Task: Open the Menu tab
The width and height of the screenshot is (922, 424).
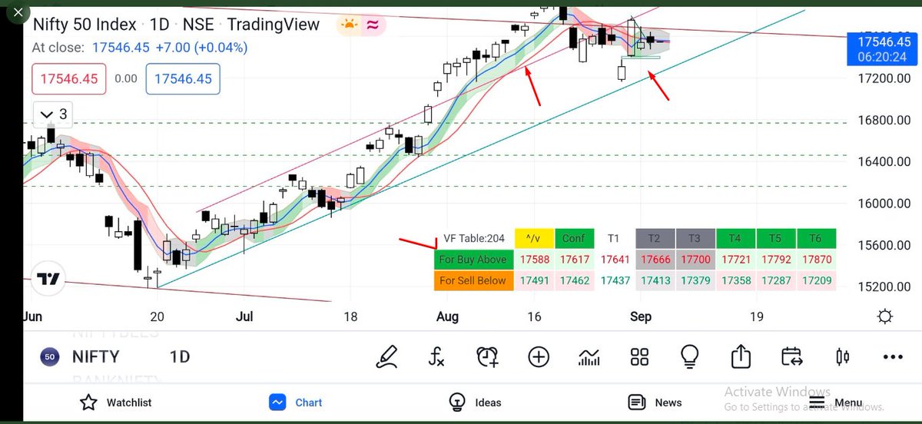Action: point(834,402)
